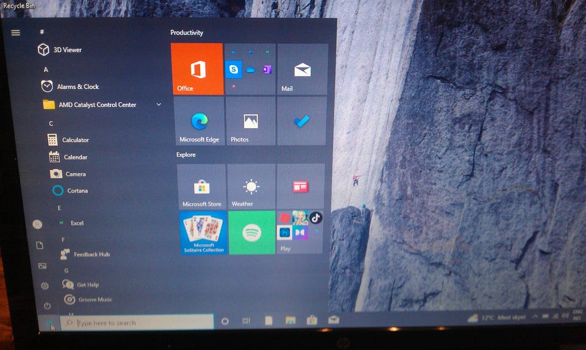This screenshot has width=586, height=350.
Task: Open Excel from the app list
Action: [x=71, y=223]
